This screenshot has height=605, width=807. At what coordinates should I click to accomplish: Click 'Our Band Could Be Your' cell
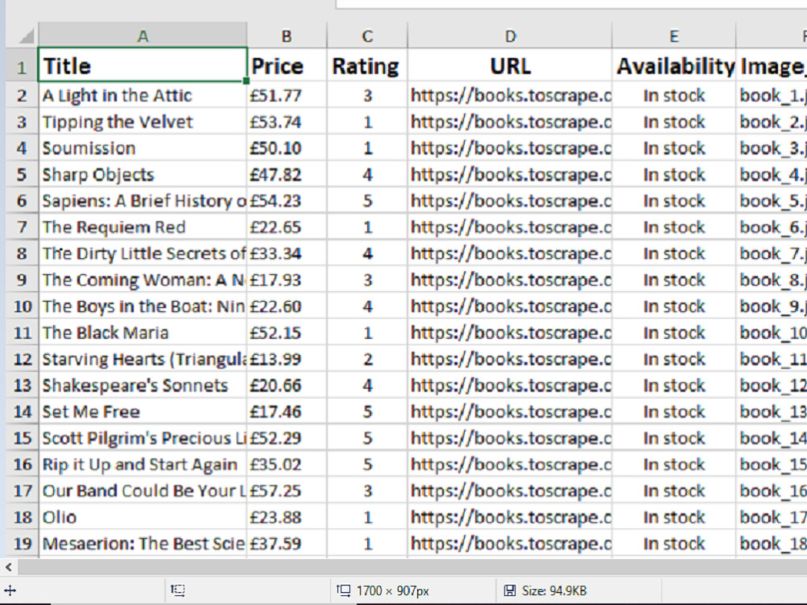click(143, 490)
